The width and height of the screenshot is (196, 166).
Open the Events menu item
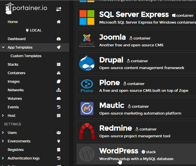click(x=13, y=107)
